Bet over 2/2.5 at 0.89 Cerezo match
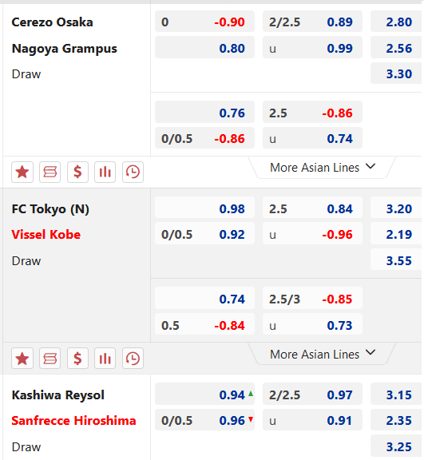This screenshot has width=424, height=460. point(312,22)
